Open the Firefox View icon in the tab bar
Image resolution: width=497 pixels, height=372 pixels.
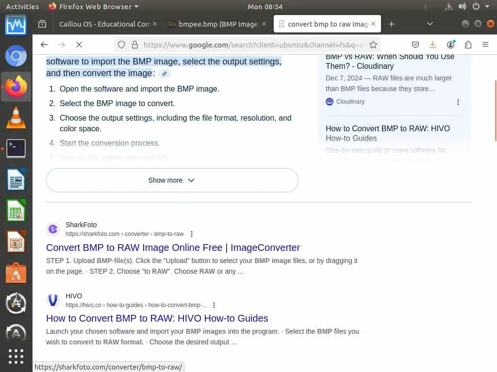(42, 24)
